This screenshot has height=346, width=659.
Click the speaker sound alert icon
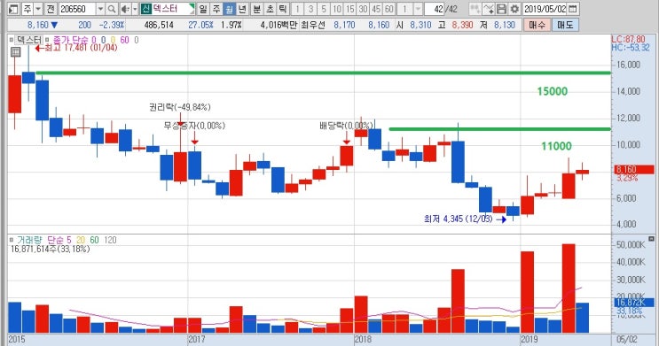pyautogui.click(x=125, y=9)
